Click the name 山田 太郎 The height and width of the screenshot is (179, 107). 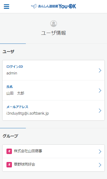(x=15, y=93)
